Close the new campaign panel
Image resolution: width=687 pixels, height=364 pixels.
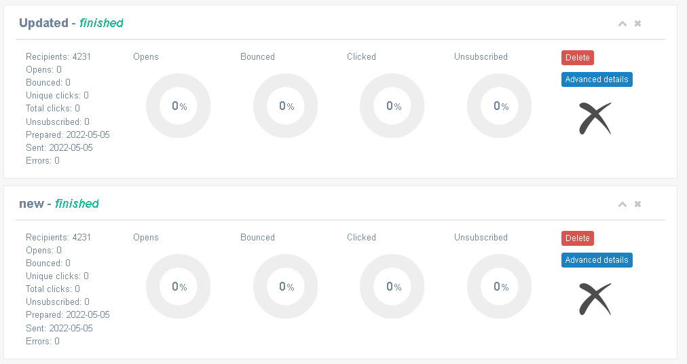pyautogui.click(x=638, y=204)
